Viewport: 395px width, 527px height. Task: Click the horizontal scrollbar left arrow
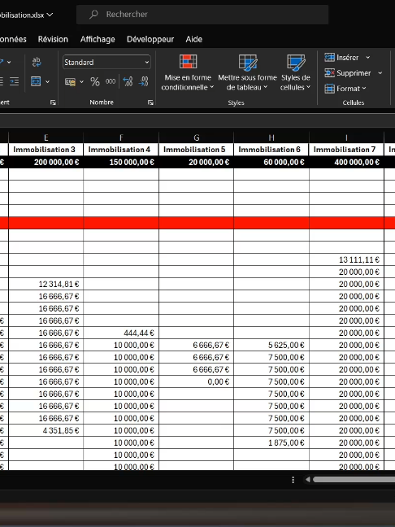(308, 480)
